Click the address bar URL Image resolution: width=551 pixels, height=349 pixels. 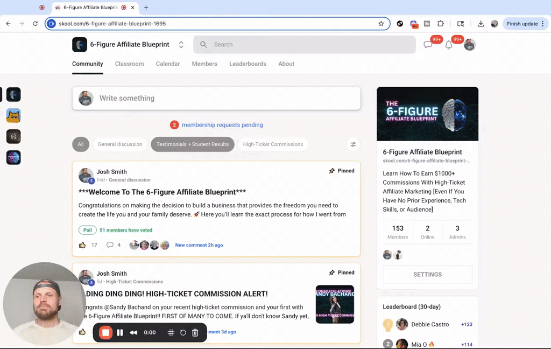[x=112, y=24]
